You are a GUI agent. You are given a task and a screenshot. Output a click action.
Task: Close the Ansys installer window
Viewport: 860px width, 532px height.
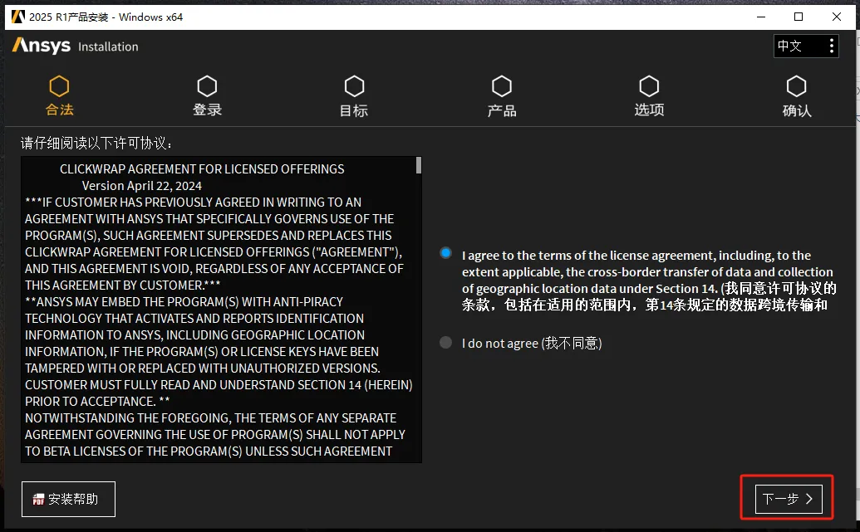click(x=837, y=17)
